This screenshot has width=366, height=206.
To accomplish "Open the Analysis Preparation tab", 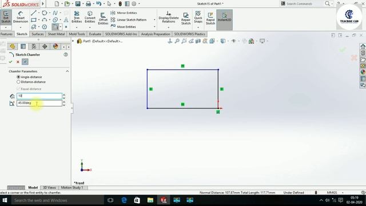I will [x=156, y=34].
